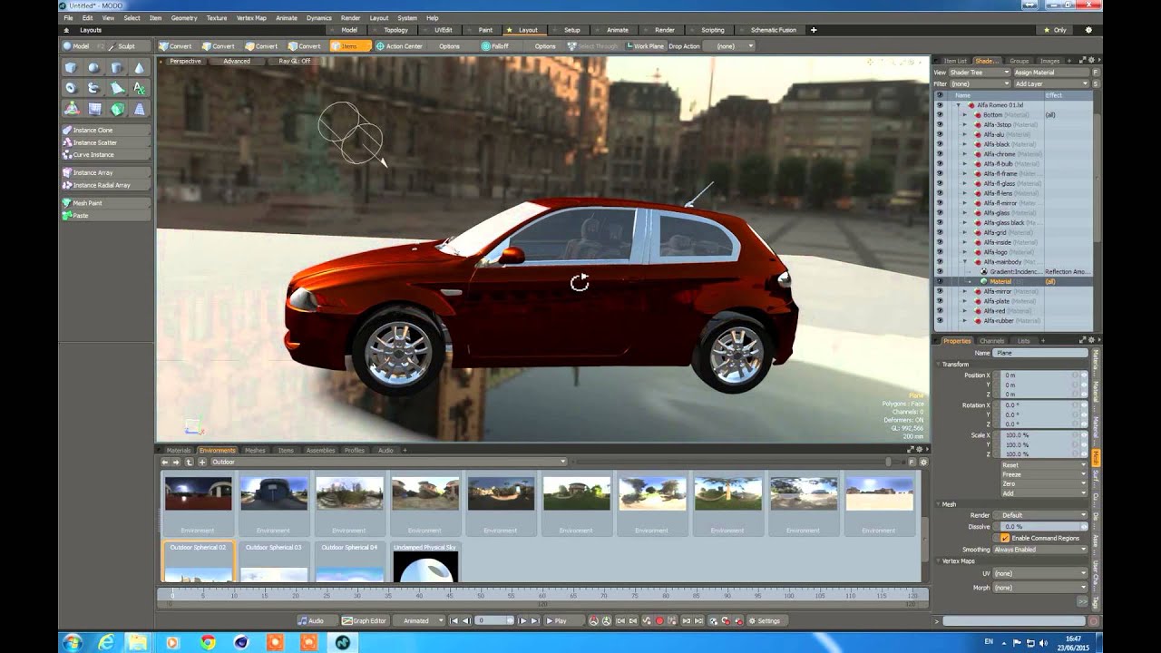Open the Geometry menu
The image size is (1161, 653).
[184, 18]
